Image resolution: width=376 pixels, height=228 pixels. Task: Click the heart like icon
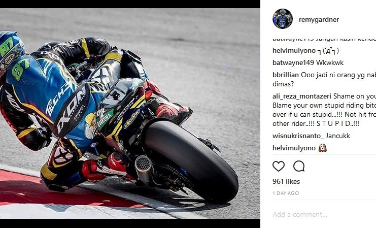pos(279,166)
